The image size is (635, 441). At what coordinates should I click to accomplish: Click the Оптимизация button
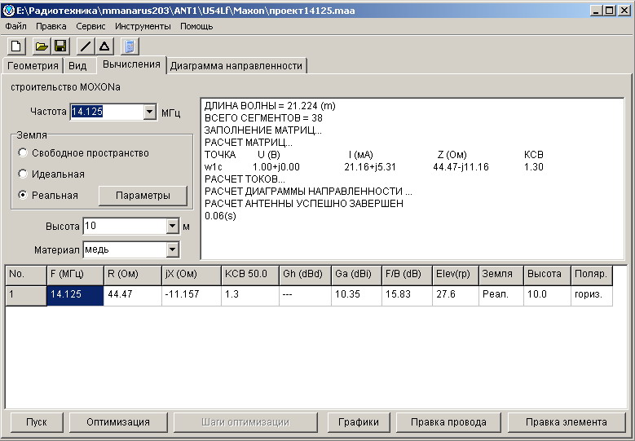pyautogui.click(x=119, y=422)
